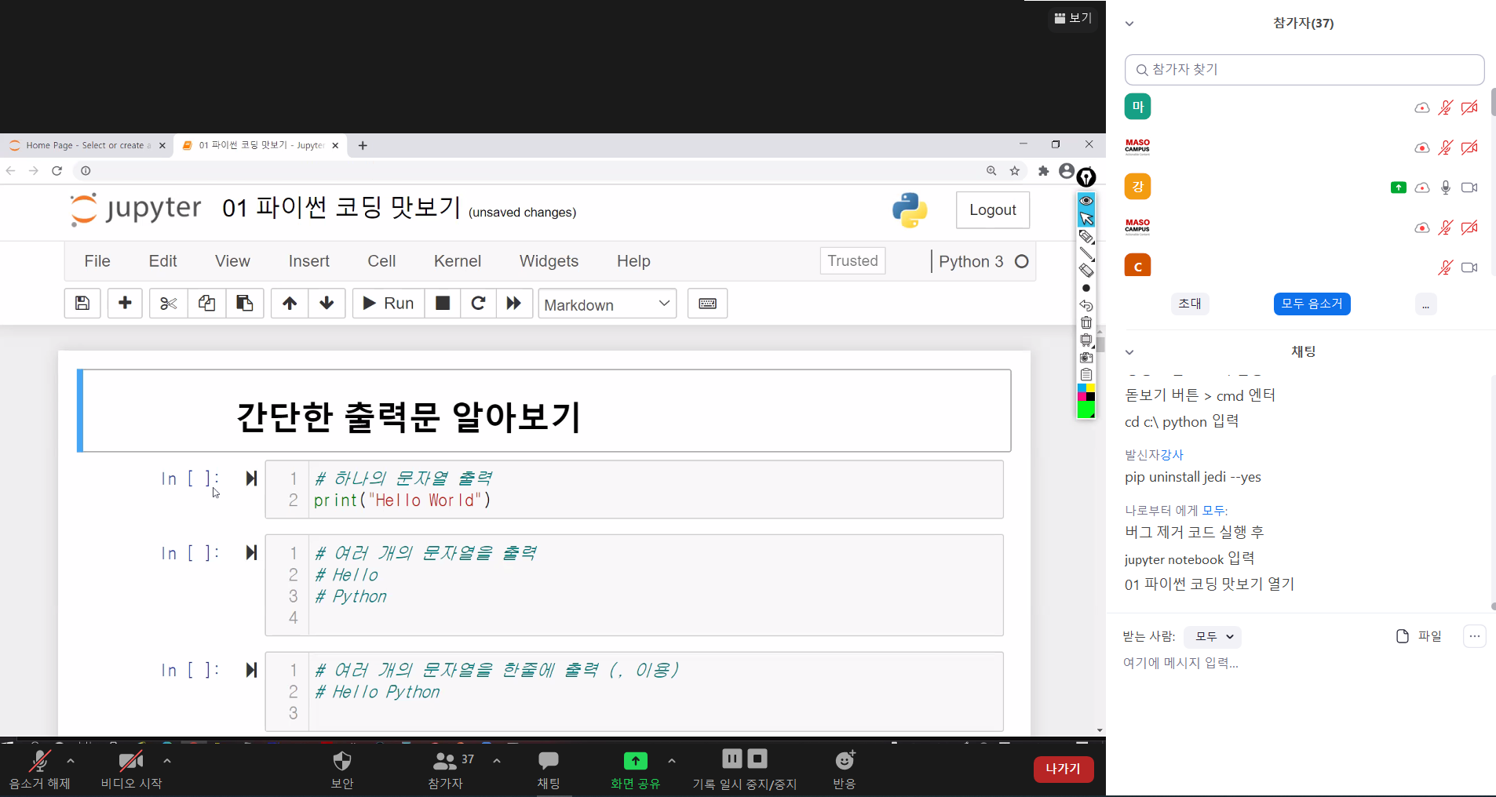Click the participant search field

point(1304,70)
